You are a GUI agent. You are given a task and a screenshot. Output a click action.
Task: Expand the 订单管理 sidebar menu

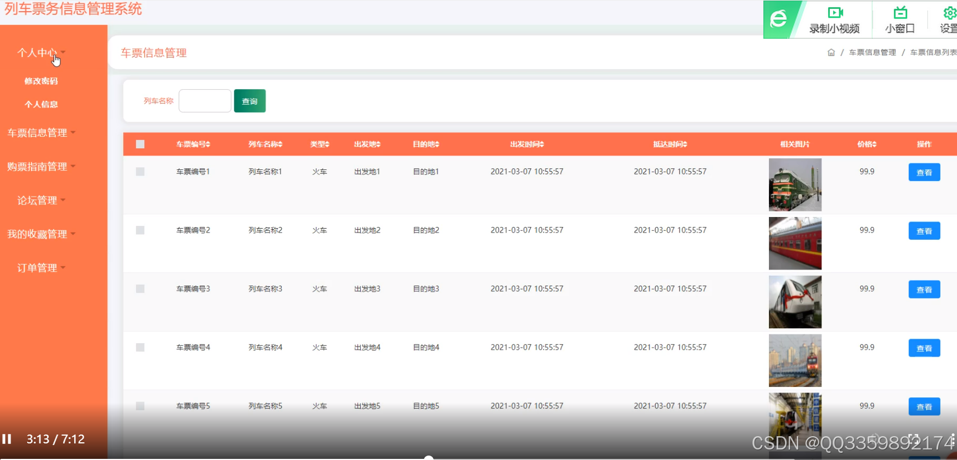tap(41, 268)
